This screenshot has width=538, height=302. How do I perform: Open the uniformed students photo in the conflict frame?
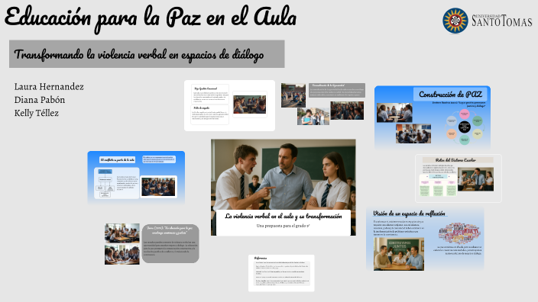(158, 187)
